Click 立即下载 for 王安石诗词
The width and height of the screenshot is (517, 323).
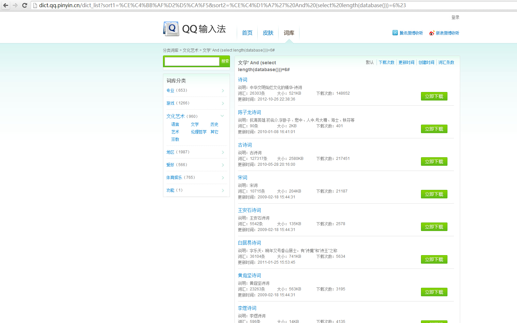(x=434, y=227)
